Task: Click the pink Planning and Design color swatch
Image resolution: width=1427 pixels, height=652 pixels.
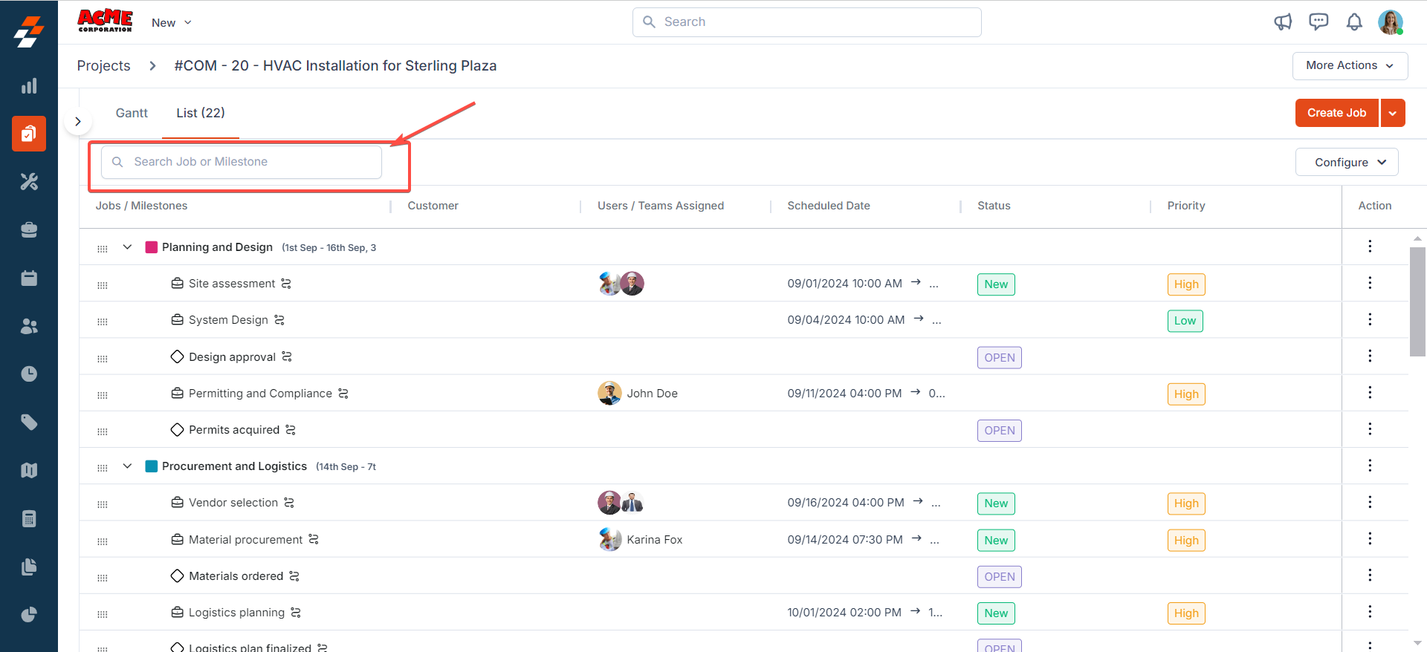Action: coord(151,247)
